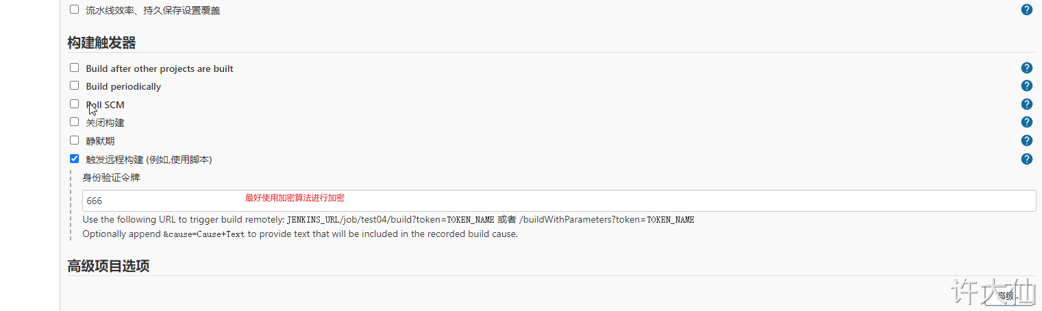Viewport: 1042px width, 311px height.
Task: Open help for 触发远程构建 option
Action: pyautogui.click(x=1026, y=159)
